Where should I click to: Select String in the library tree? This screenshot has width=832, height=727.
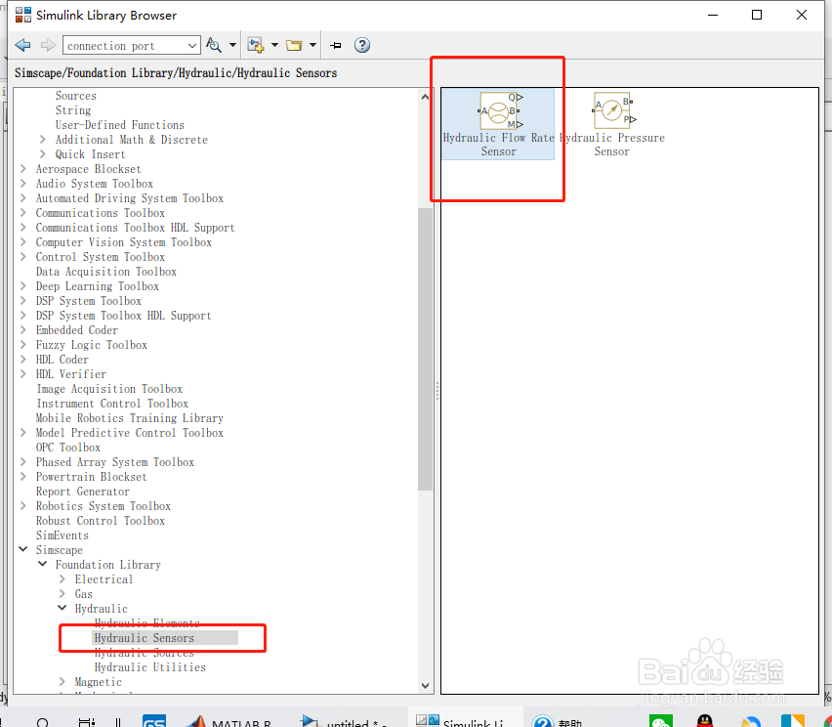(x=73, y=110)
